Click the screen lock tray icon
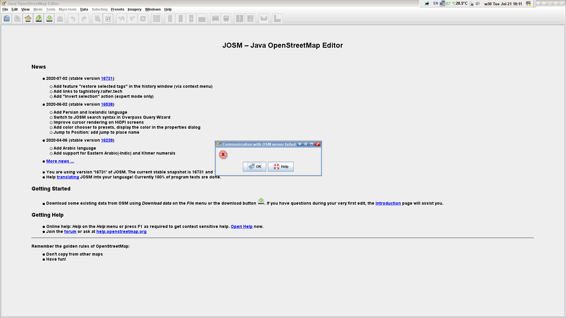566x318 pixels. [x=528, y=4]
